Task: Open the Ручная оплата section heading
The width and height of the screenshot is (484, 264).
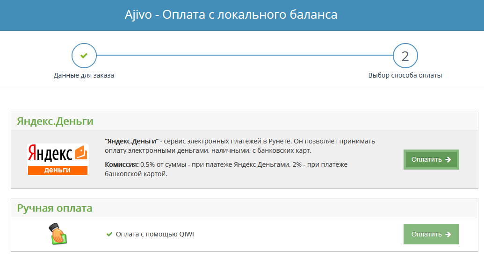Action: [x=55, y=208]
